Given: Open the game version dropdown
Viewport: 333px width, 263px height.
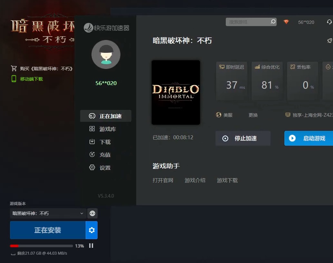Looking at the screenshot, I should click(48, 213).
